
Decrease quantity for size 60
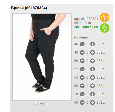[x=82, y=103]
